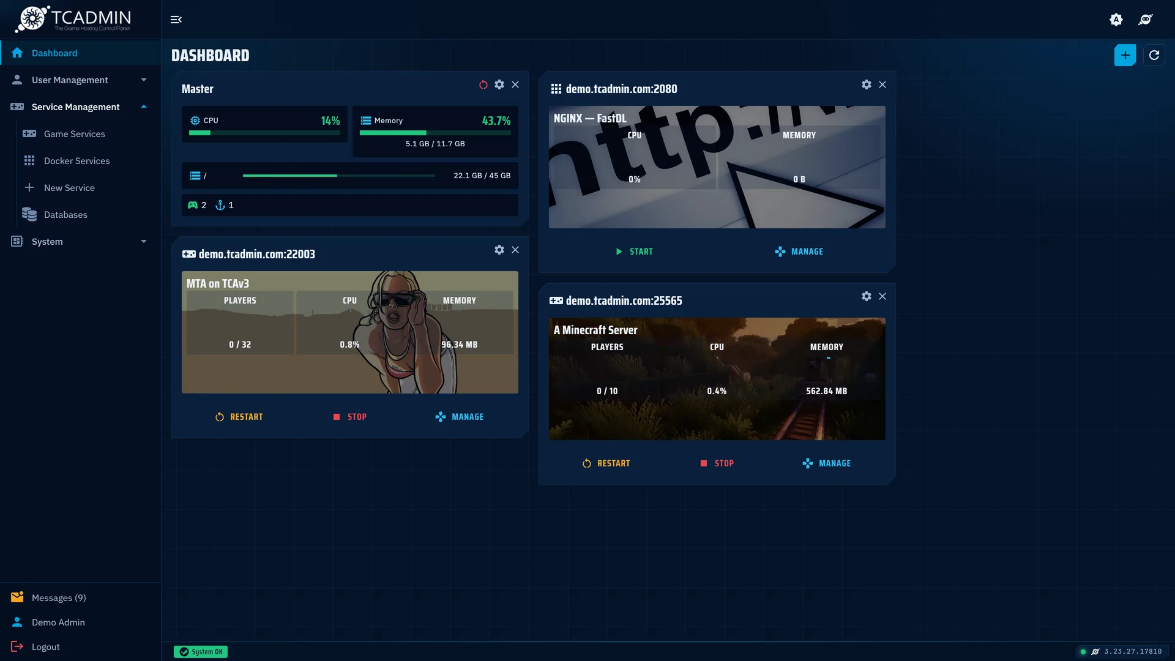Restart A Minecraft Server
The image size is (1175, 661).
click(x=606, y=463)
